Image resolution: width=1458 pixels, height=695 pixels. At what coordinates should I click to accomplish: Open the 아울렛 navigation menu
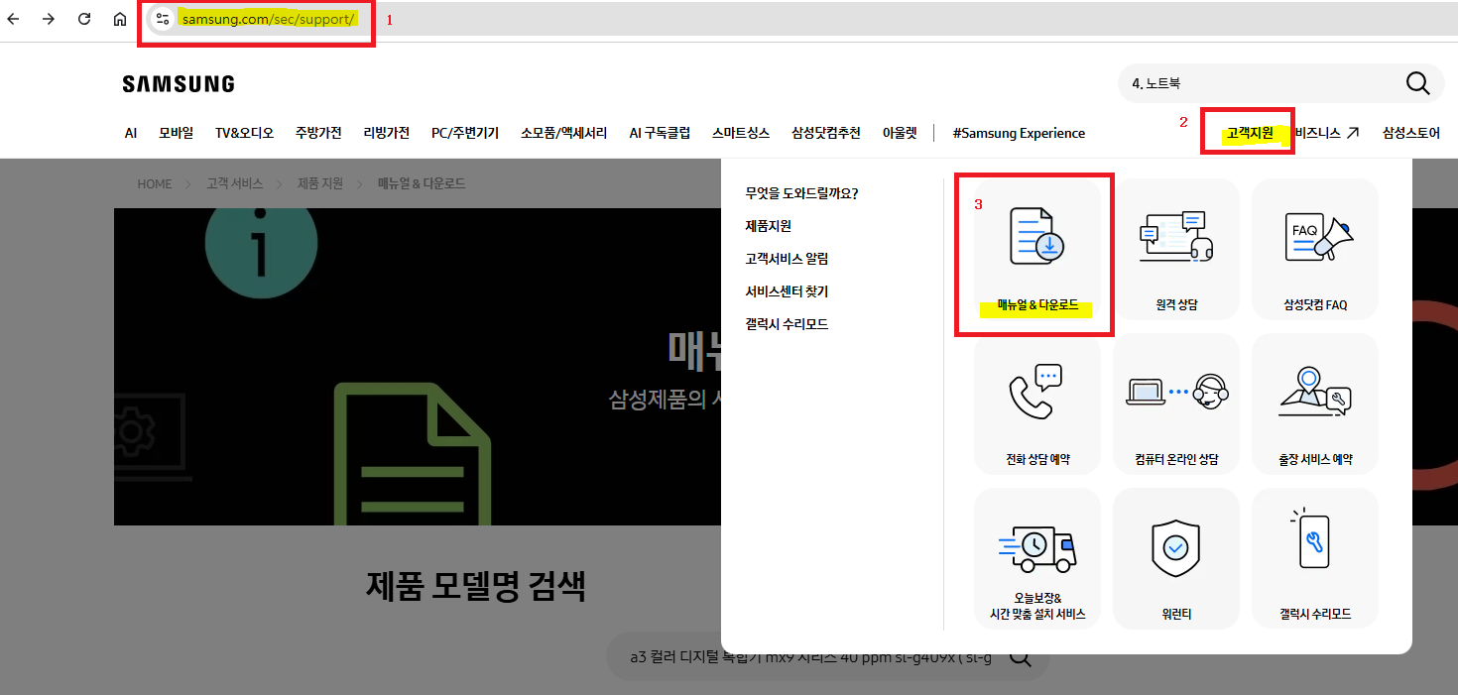point(900,133)
